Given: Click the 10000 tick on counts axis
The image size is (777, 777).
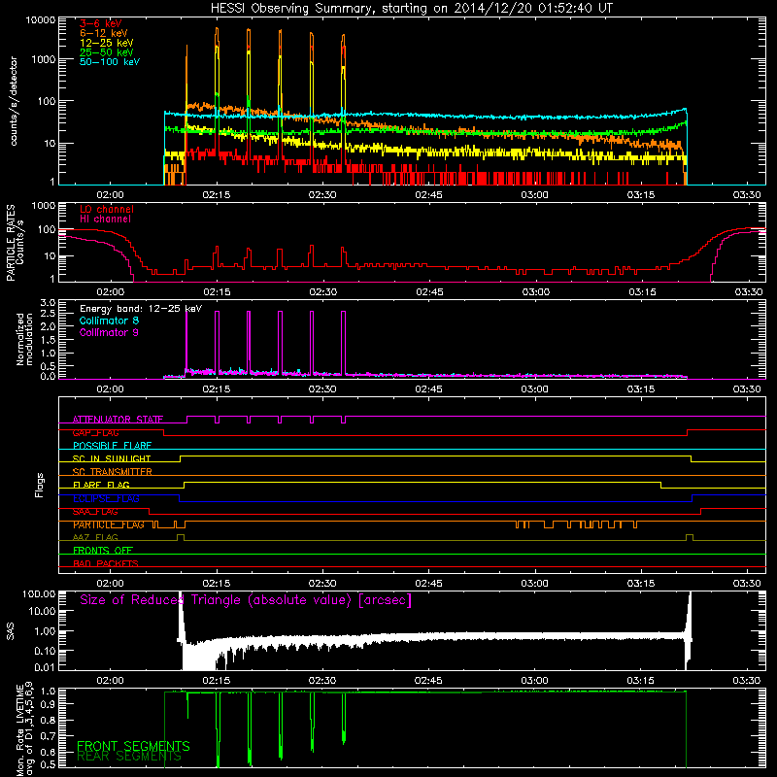Looking at the screenshot, I should tap(41, 20).
